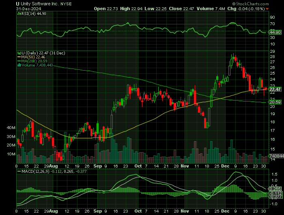Click the Close 22.47 header value
The image size is (284, 215).
coord(181,9)
